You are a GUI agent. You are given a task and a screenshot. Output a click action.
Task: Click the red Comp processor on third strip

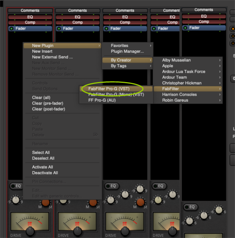125,22
